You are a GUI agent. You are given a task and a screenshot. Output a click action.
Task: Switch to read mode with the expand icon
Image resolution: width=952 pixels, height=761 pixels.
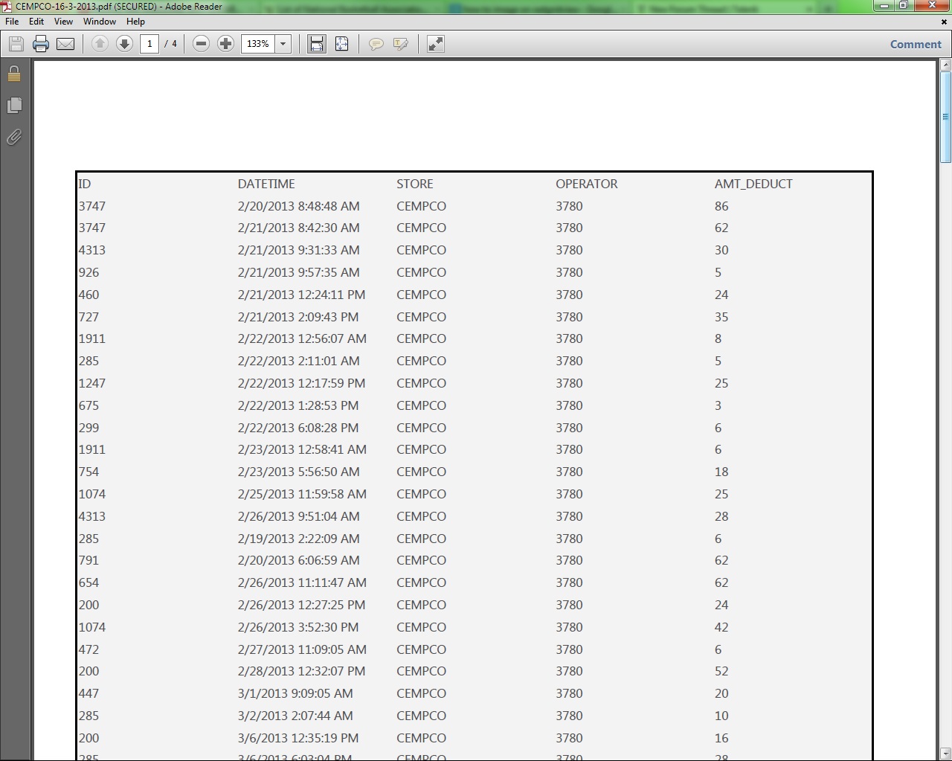436,44
